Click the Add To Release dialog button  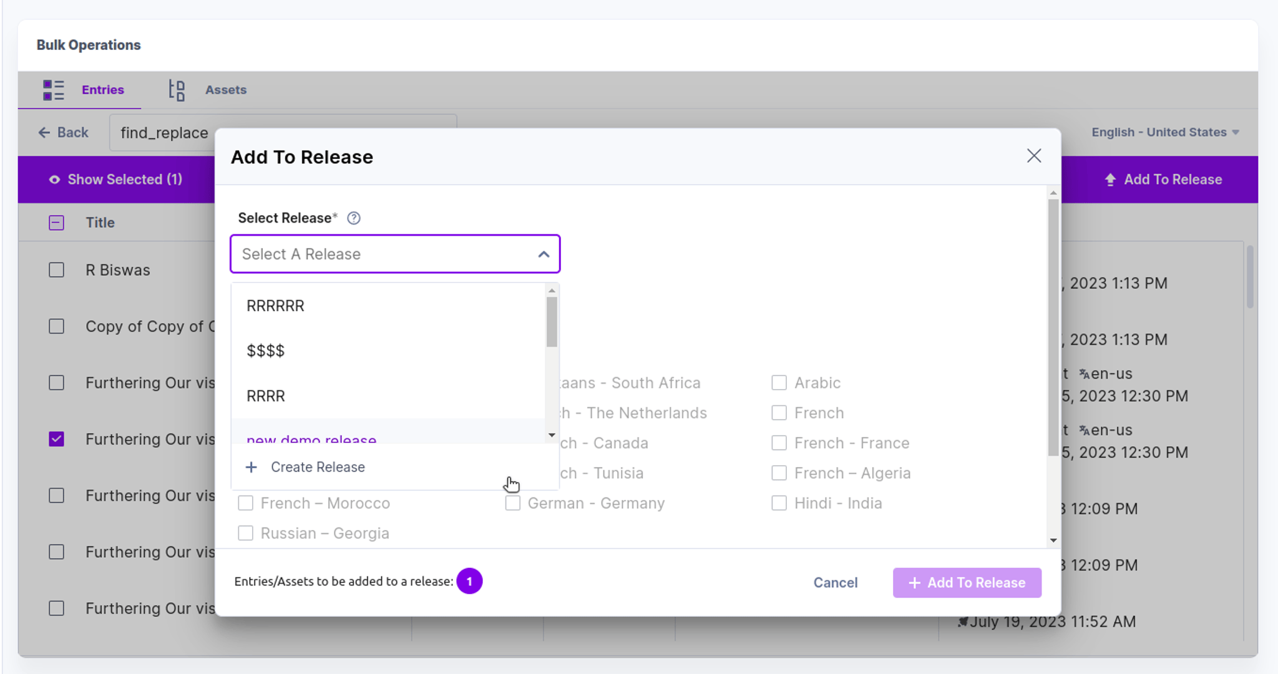[x=967, y=582]
